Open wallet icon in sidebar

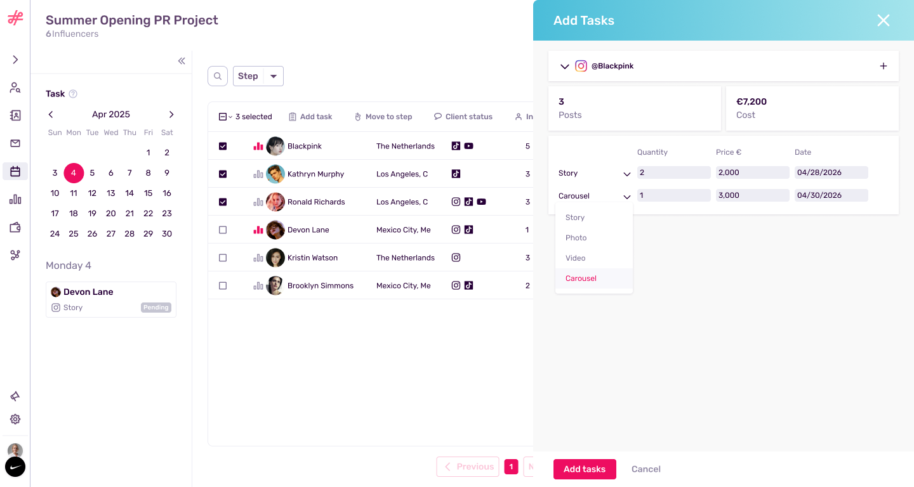point(15,227)
